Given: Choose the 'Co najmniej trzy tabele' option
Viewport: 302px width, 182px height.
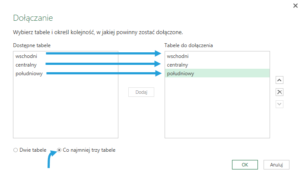Looking at the screenshot, I should (59, 150).
